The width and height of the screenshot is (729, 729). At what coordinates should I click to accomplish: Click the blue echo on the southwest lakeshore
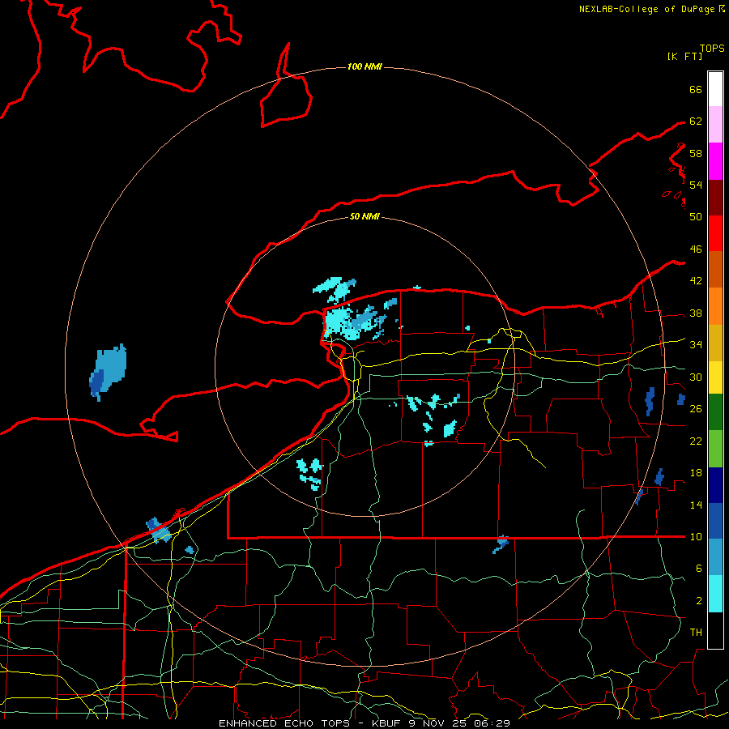[x=159, y=530]
